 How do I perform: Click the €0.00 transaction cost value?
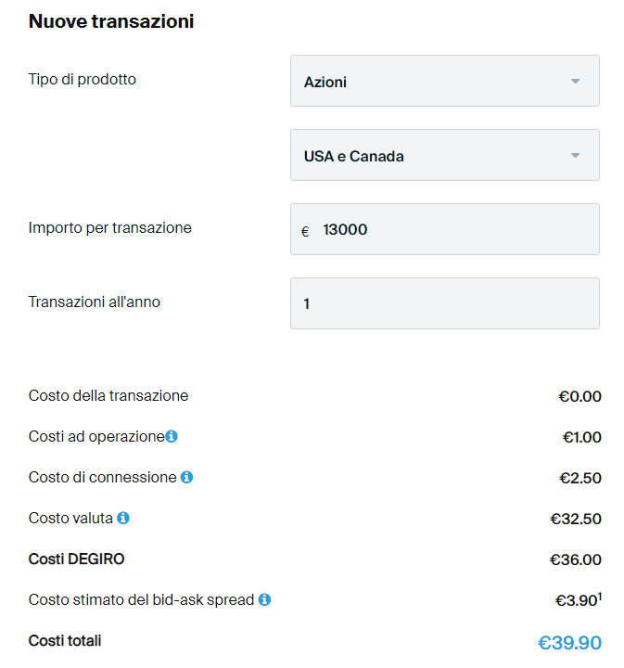click(579, 396)
